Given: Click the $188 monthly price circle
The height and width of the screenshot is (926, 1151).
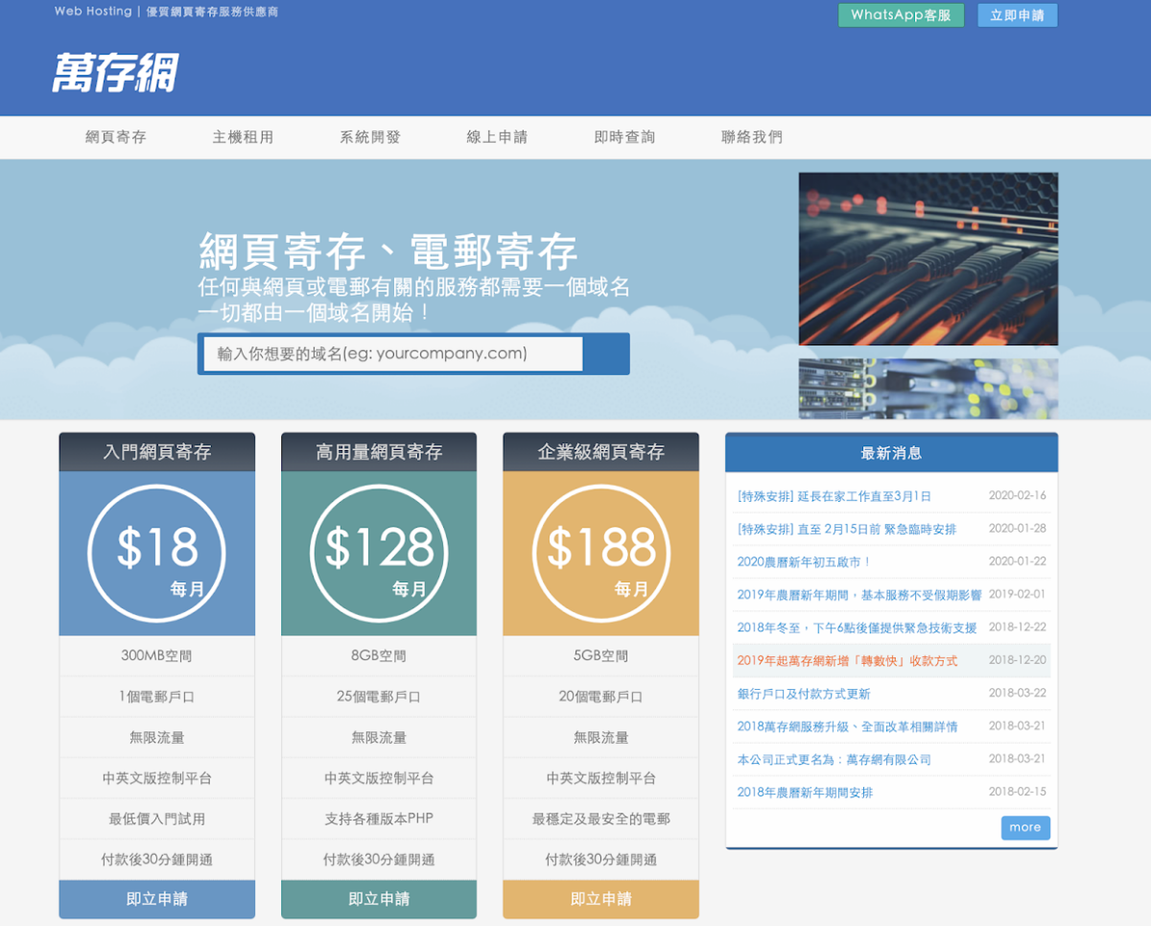Looking at the screenshot, I should coord(600,554).
